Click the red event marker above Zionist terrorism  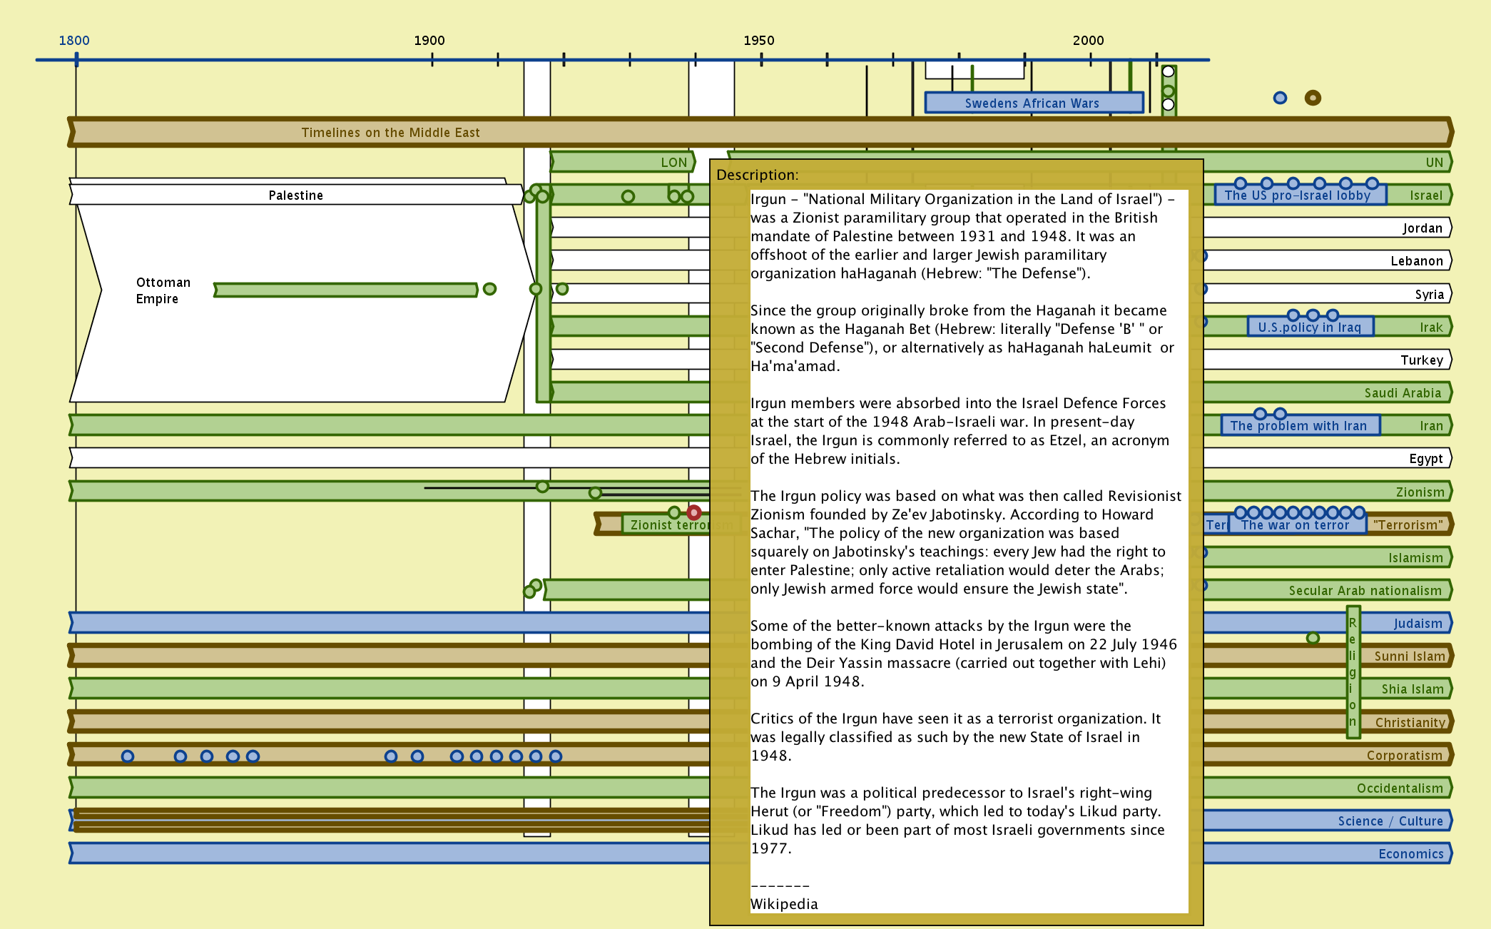pos(693,512)
